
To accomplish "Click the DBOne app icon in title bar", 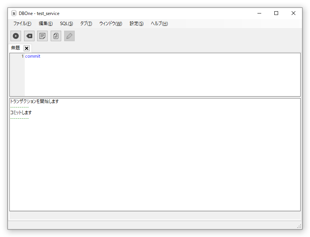I will tap(14, 13).
